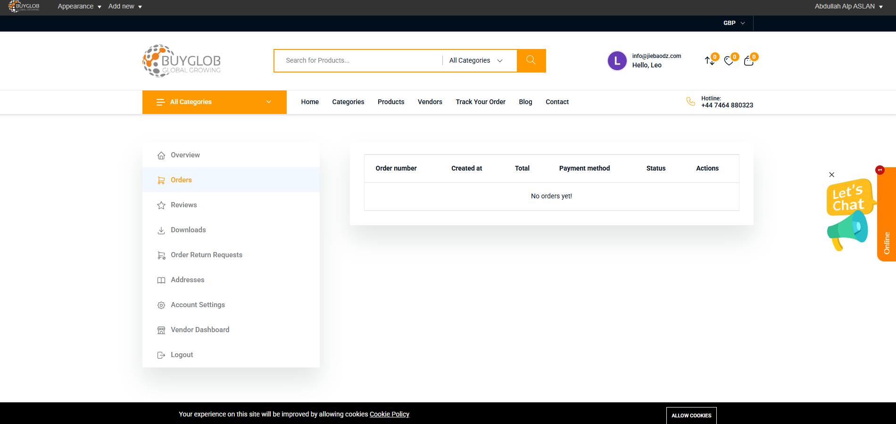Expand the Add new admin menu
The height and width of the screenshot is (424, 896).
point(125,7)
